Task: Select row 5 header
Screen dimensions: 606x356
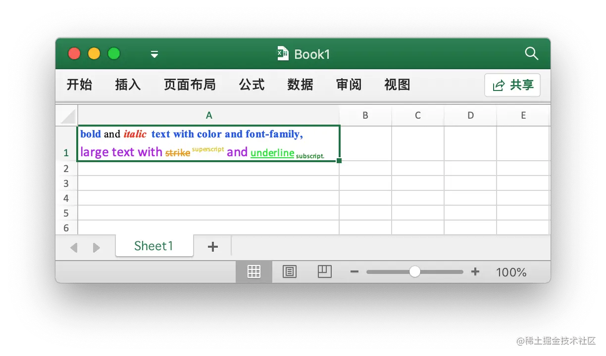Action: click(66, 213)
